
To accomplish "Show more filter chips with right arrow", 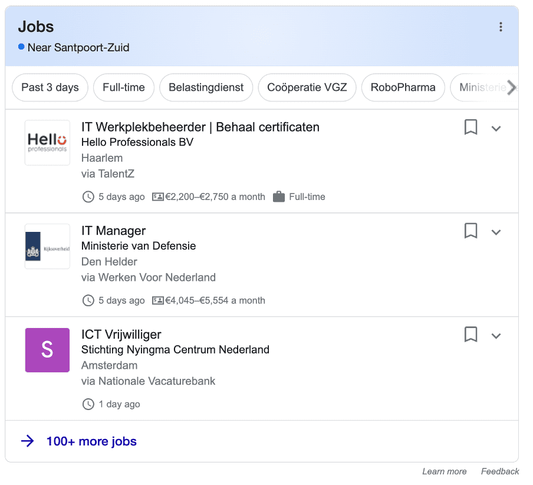I will [511, 87].
